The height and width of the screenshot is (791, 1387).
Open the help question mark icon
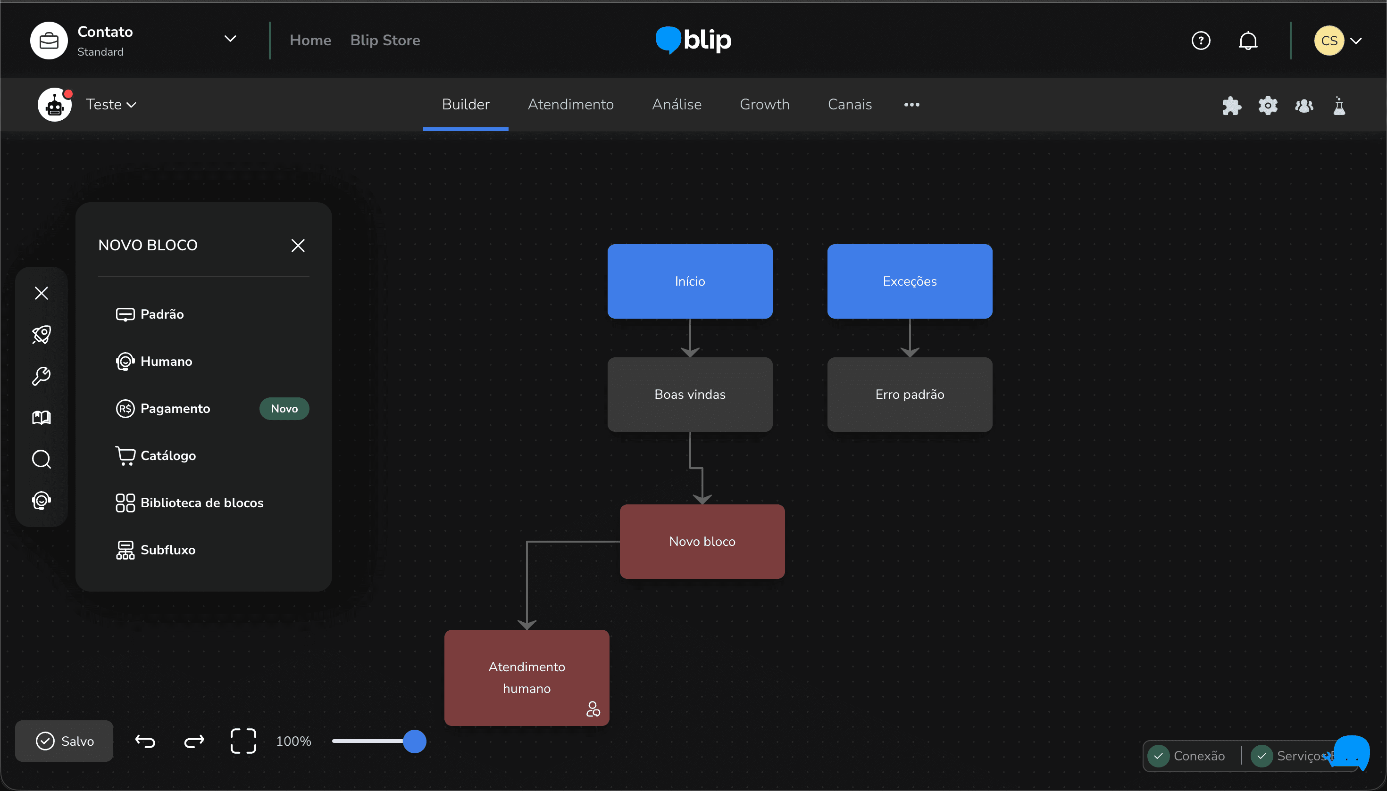pos(1201,41)
